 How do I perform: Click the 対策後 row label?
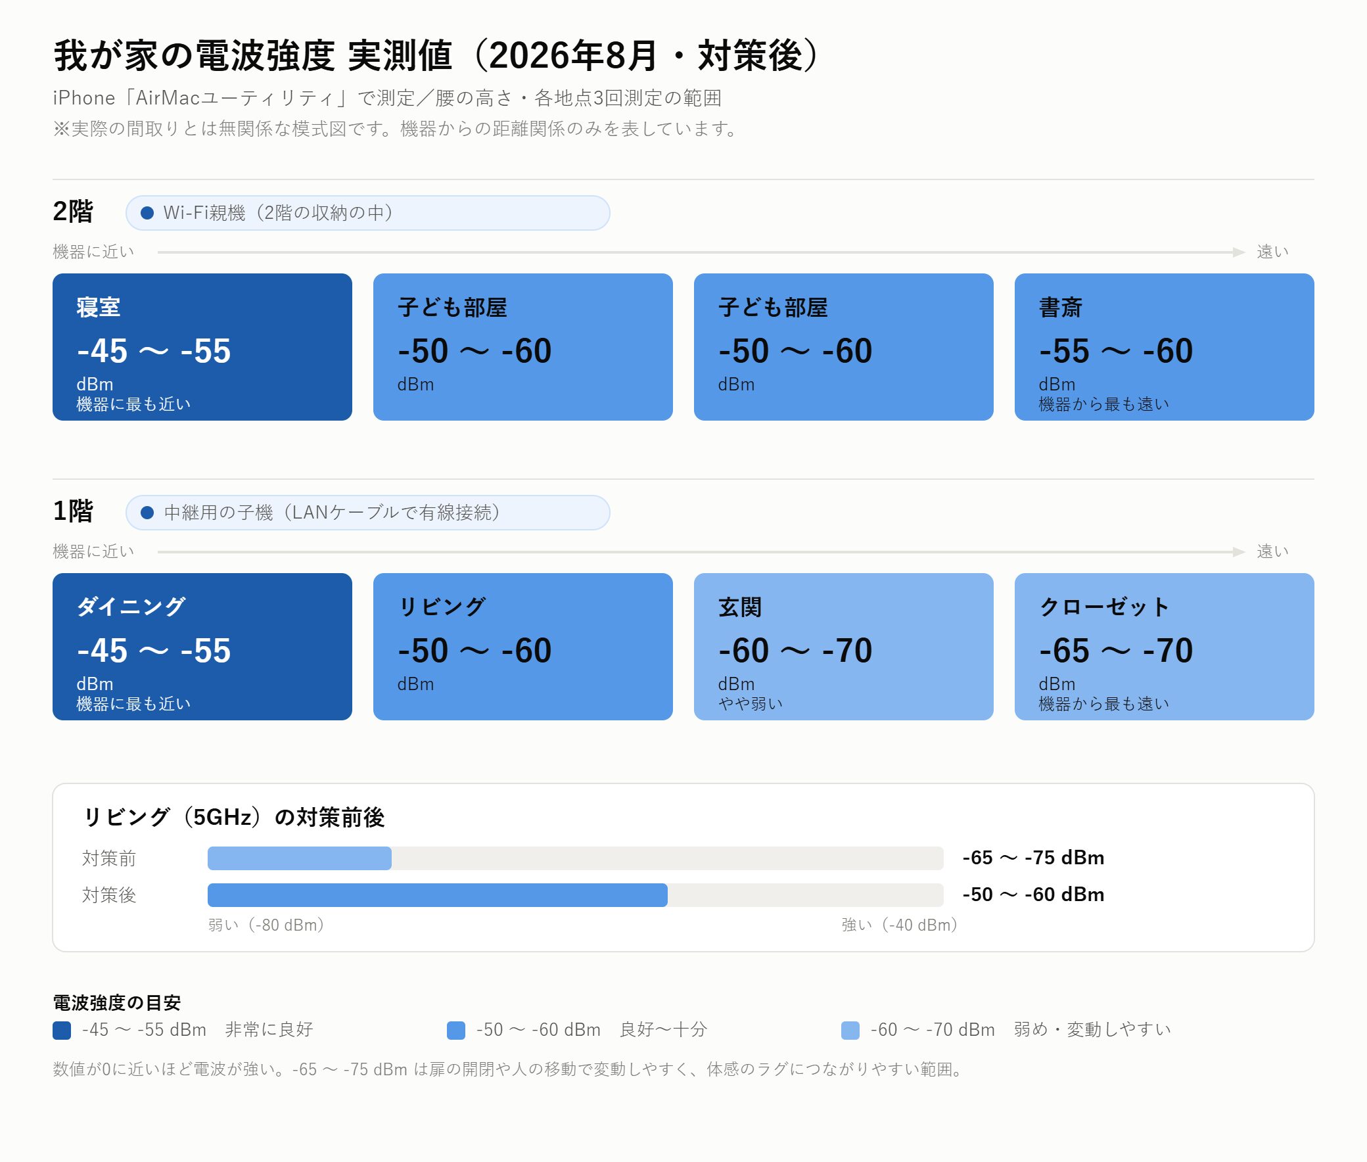(109, 895)
